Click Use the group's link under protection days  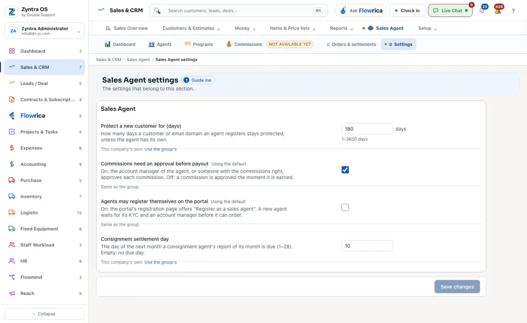pos(160,149)
